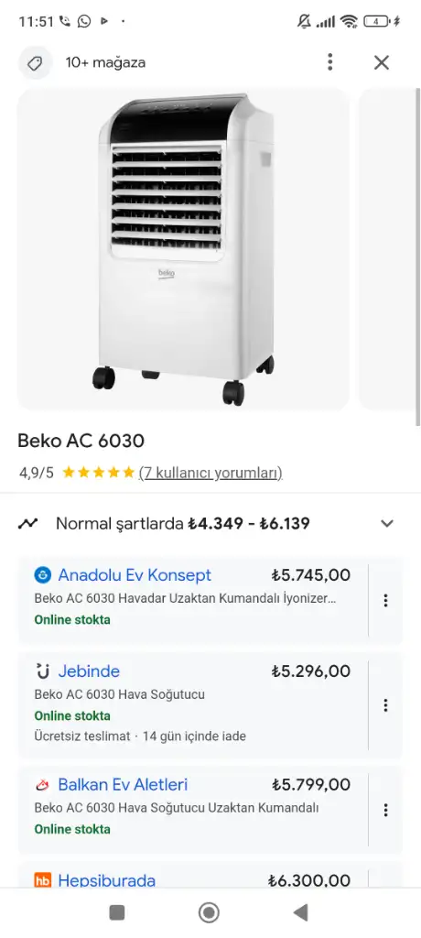Open the 7 kullanıcı yorumları reviews link

[x=210, y=474]
